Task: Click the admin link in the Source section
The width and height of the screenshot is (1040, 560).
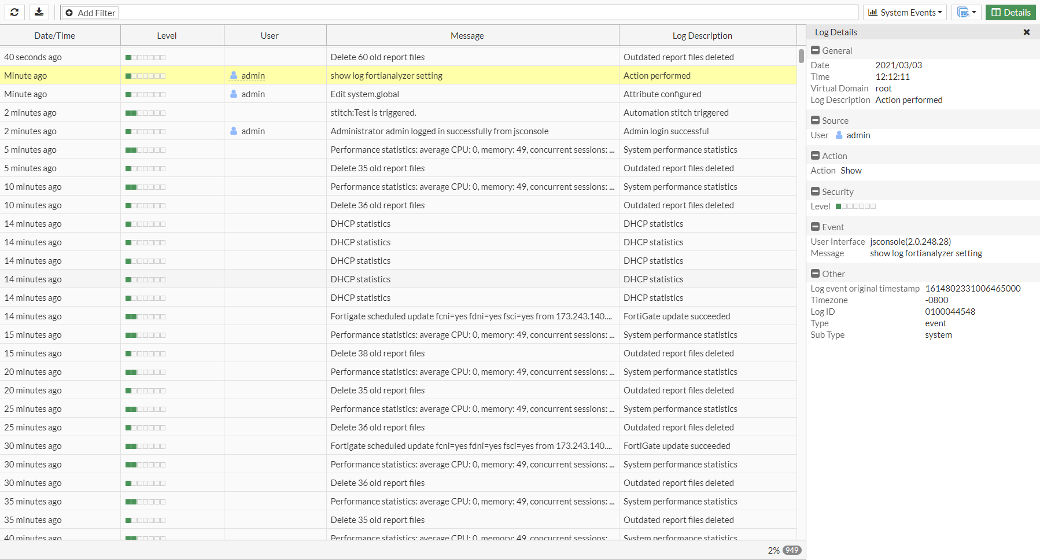Action: click(859, 135)
